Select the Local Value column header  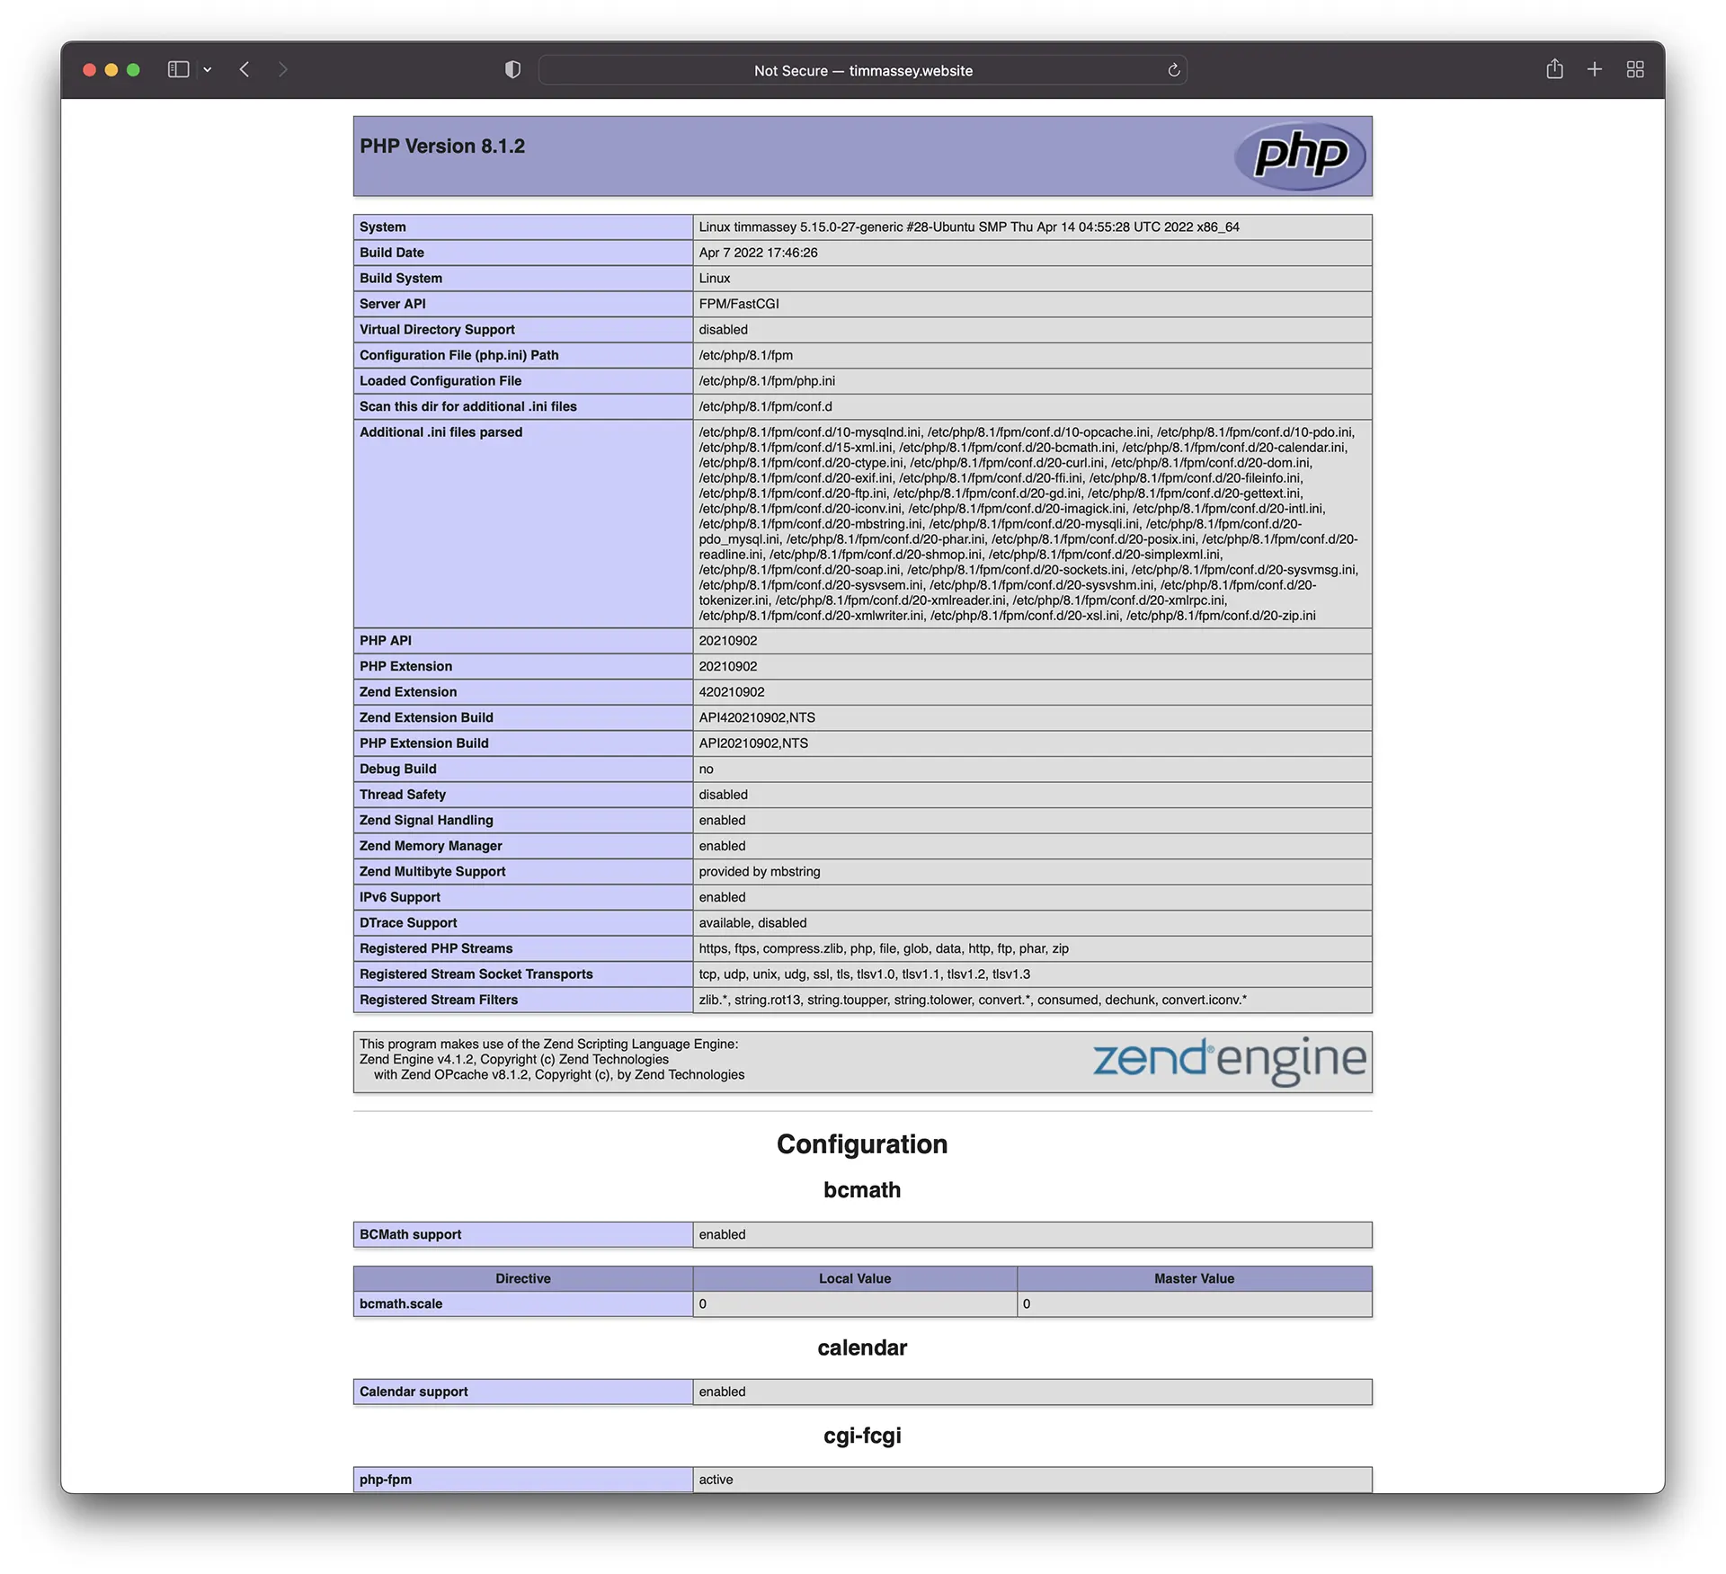[x=855, y=1278]
